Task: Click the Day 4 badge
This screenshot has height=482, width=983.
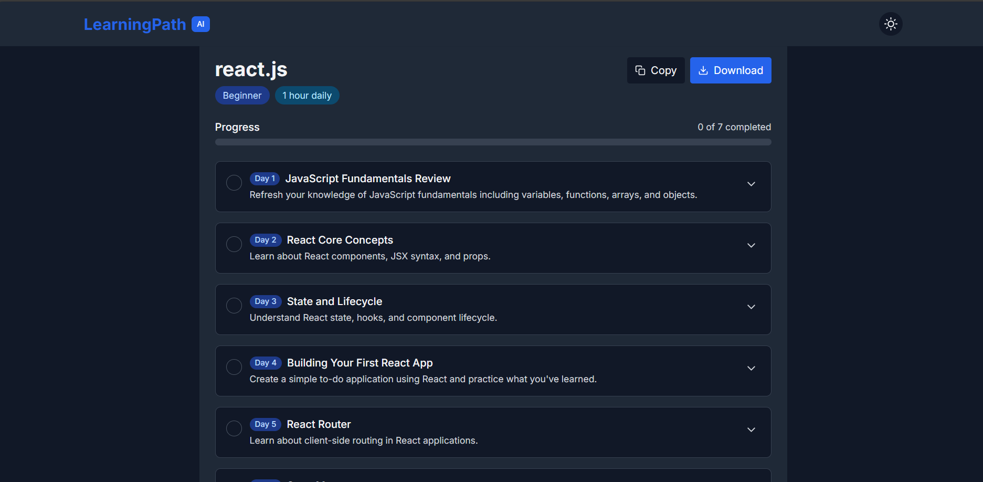Action: pyautogui.click(x=266, y=363)
